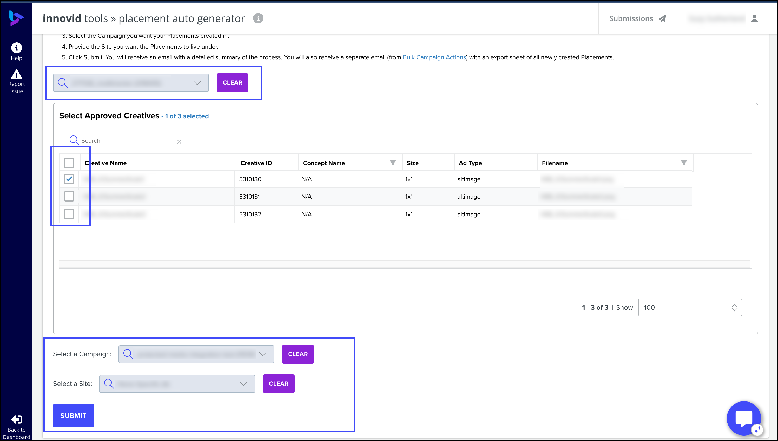Screen dimensions: 778x441
Task: Open the Submissions page link
Action: click(x=638, y=18)
